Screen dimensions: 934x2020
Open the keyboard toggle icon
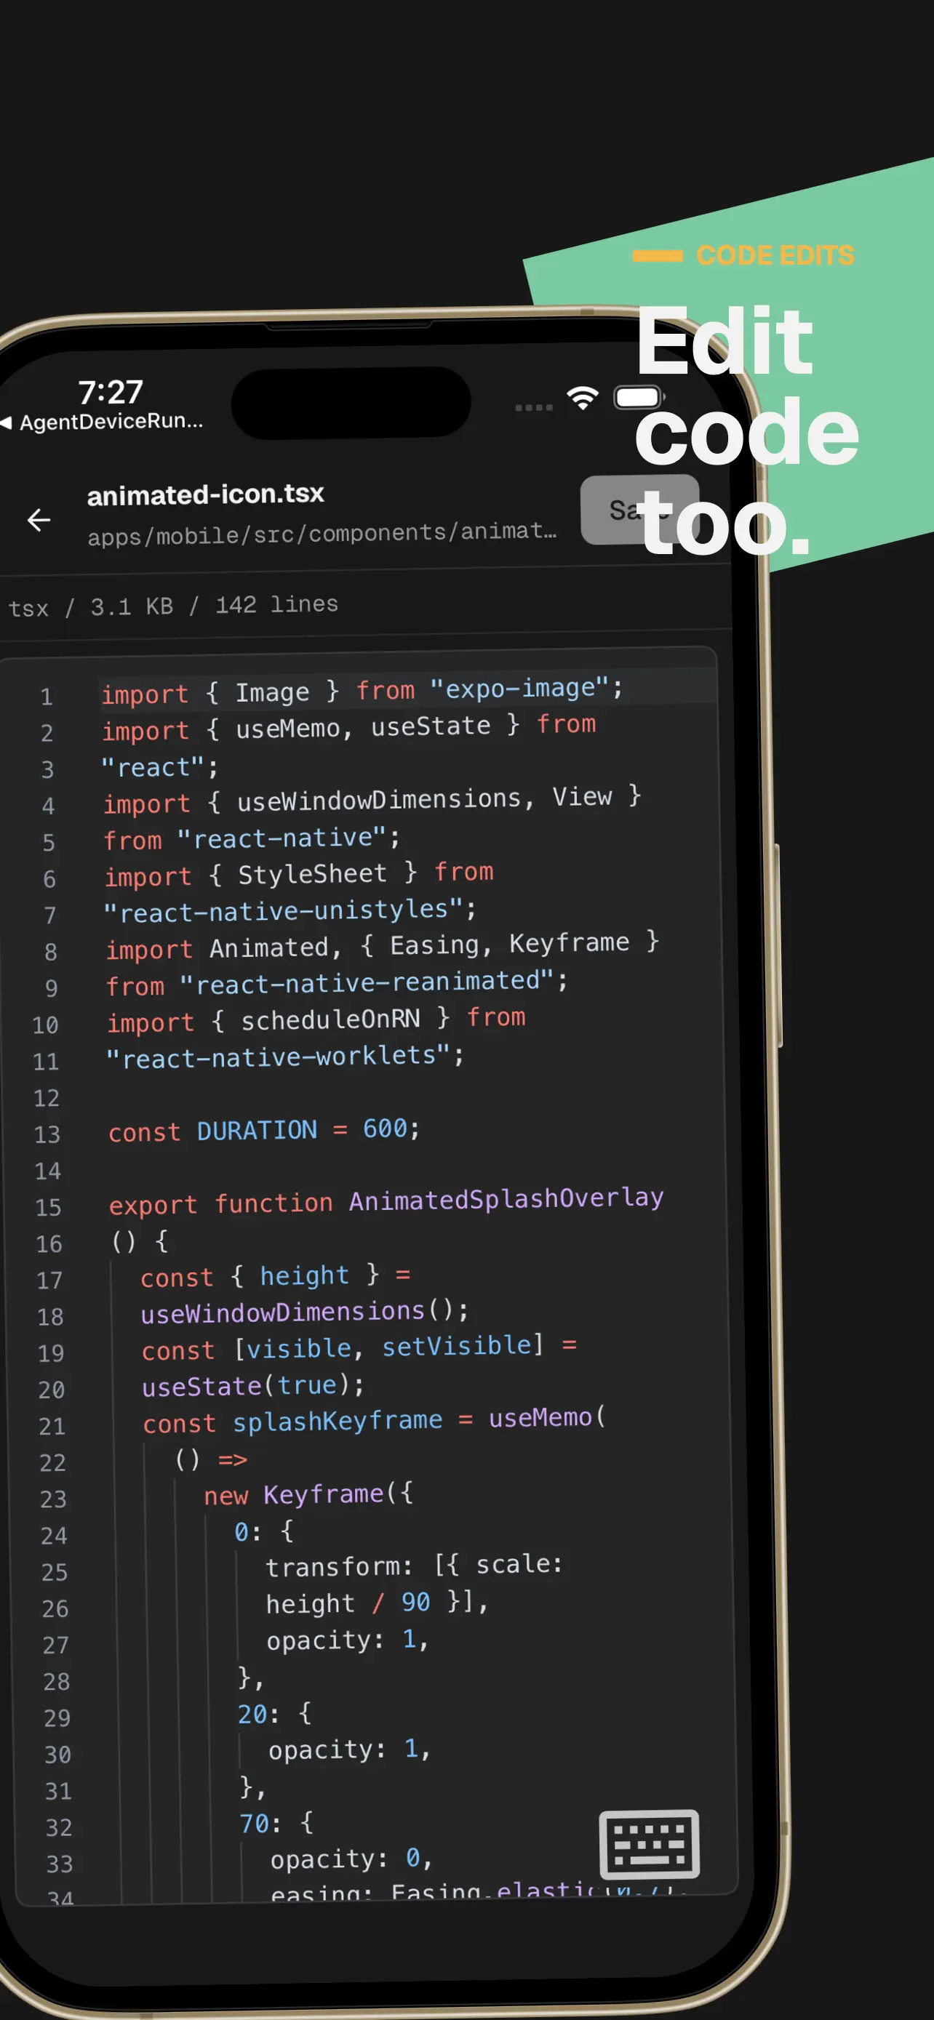[649, 1843]
